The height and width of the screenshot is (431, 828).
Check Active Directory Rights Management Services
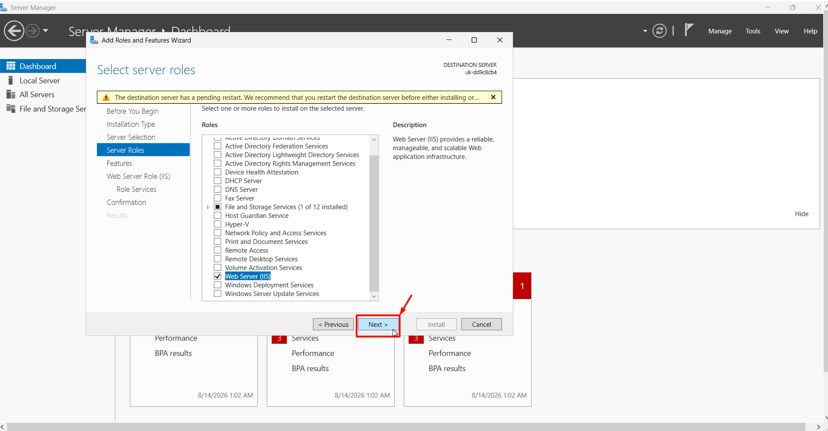coord(218,163)
